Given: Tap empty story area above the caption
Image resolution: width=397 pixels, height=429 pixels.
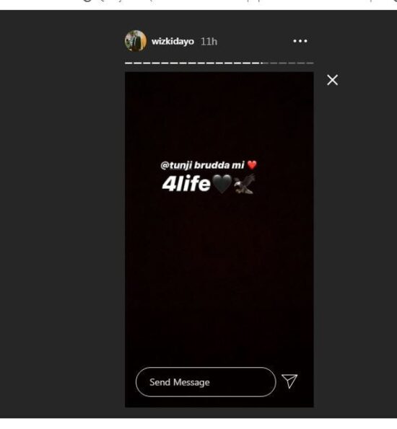Looking at the screenshot, I should click(219, 115).
